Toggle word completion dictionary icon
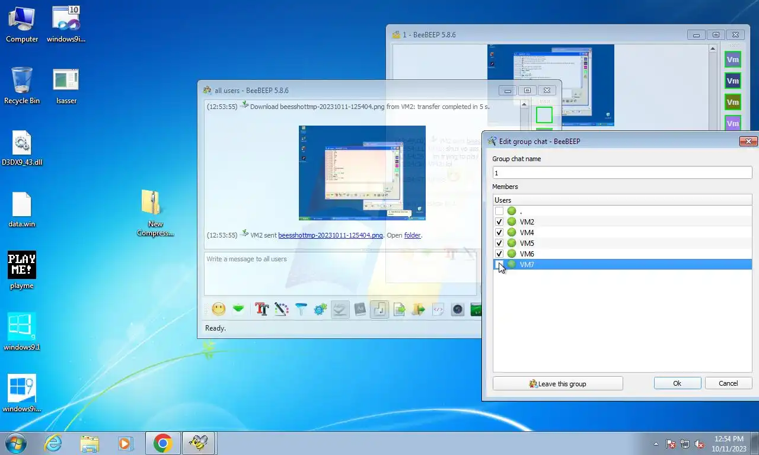This screenshot has width=759, height=455. 360,309
